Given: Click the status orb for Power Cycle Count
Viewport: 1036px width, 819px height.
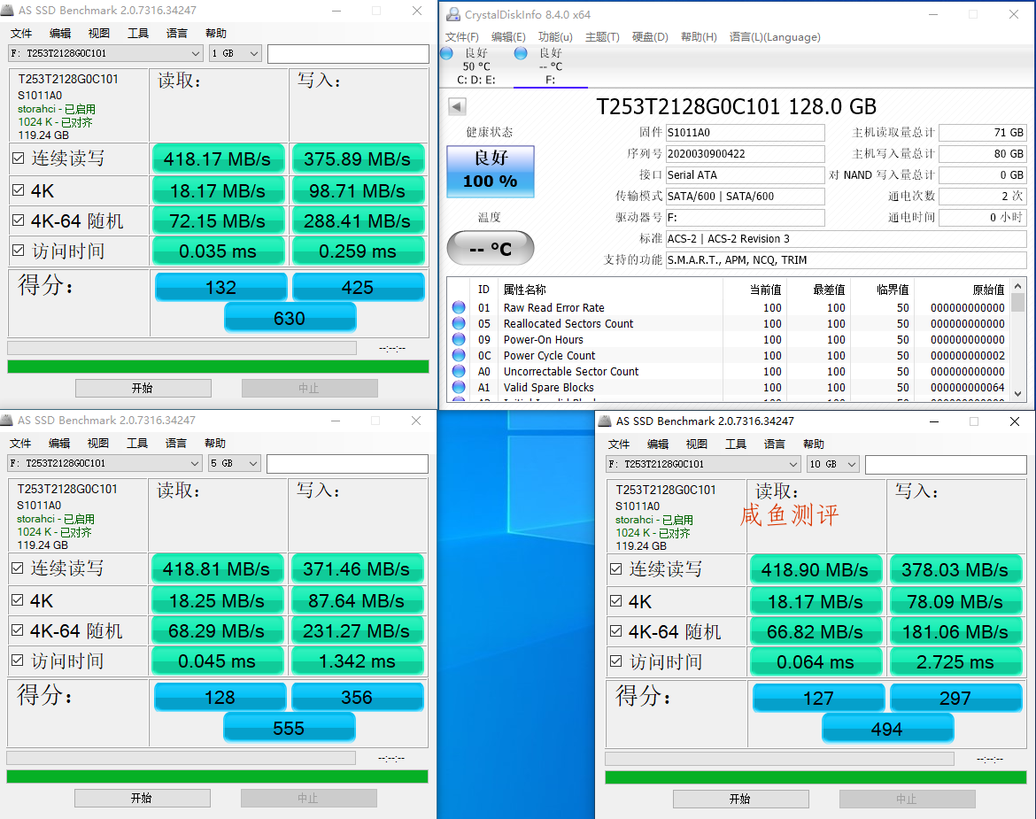Looking at the screenshot, I should click(459, 355).
